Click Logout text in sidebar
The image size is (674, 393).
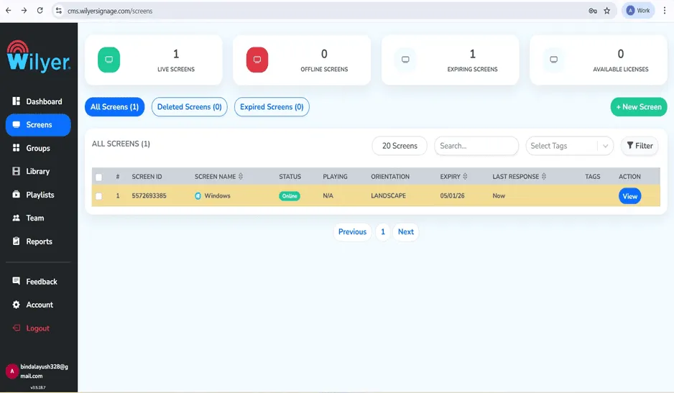pos(38,328)
